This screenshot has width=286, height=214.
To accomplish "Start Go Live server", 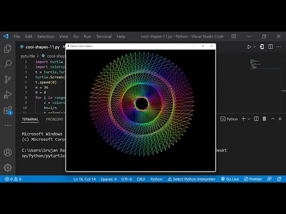I will [230, 179].
